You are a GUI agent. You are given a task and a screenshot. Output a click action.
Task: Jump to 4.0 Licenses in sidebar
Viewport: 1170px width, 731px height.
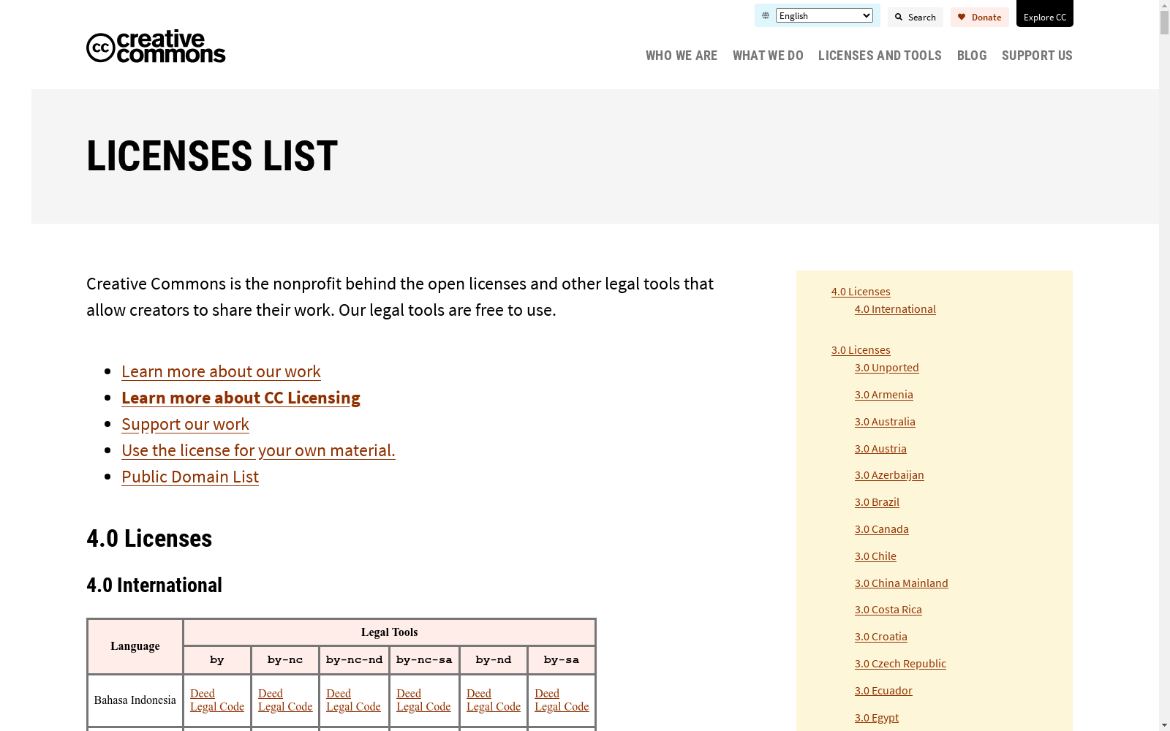pos(861,291)
